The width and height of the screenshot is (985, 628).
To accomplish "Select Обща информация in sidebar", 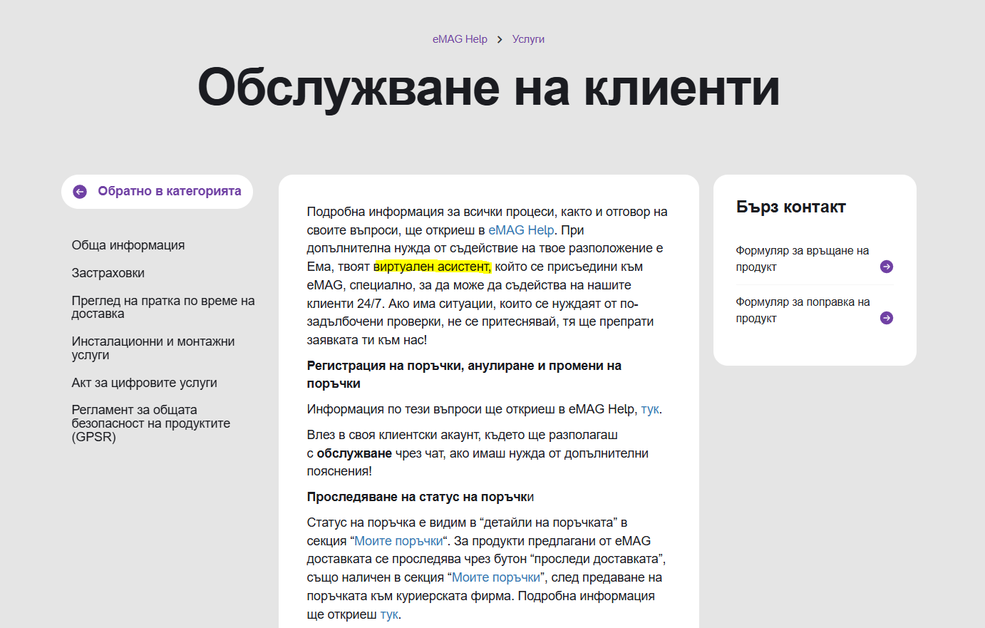I will pyautogui.click(x=128, y=245).
